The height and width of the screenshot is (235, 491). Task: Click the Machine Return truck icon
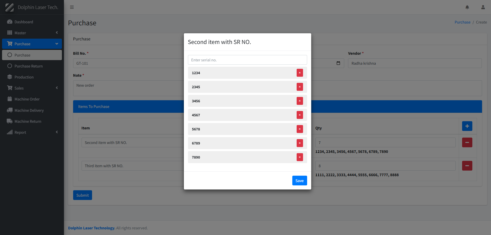pyautogui.click(x=10, y=121)
